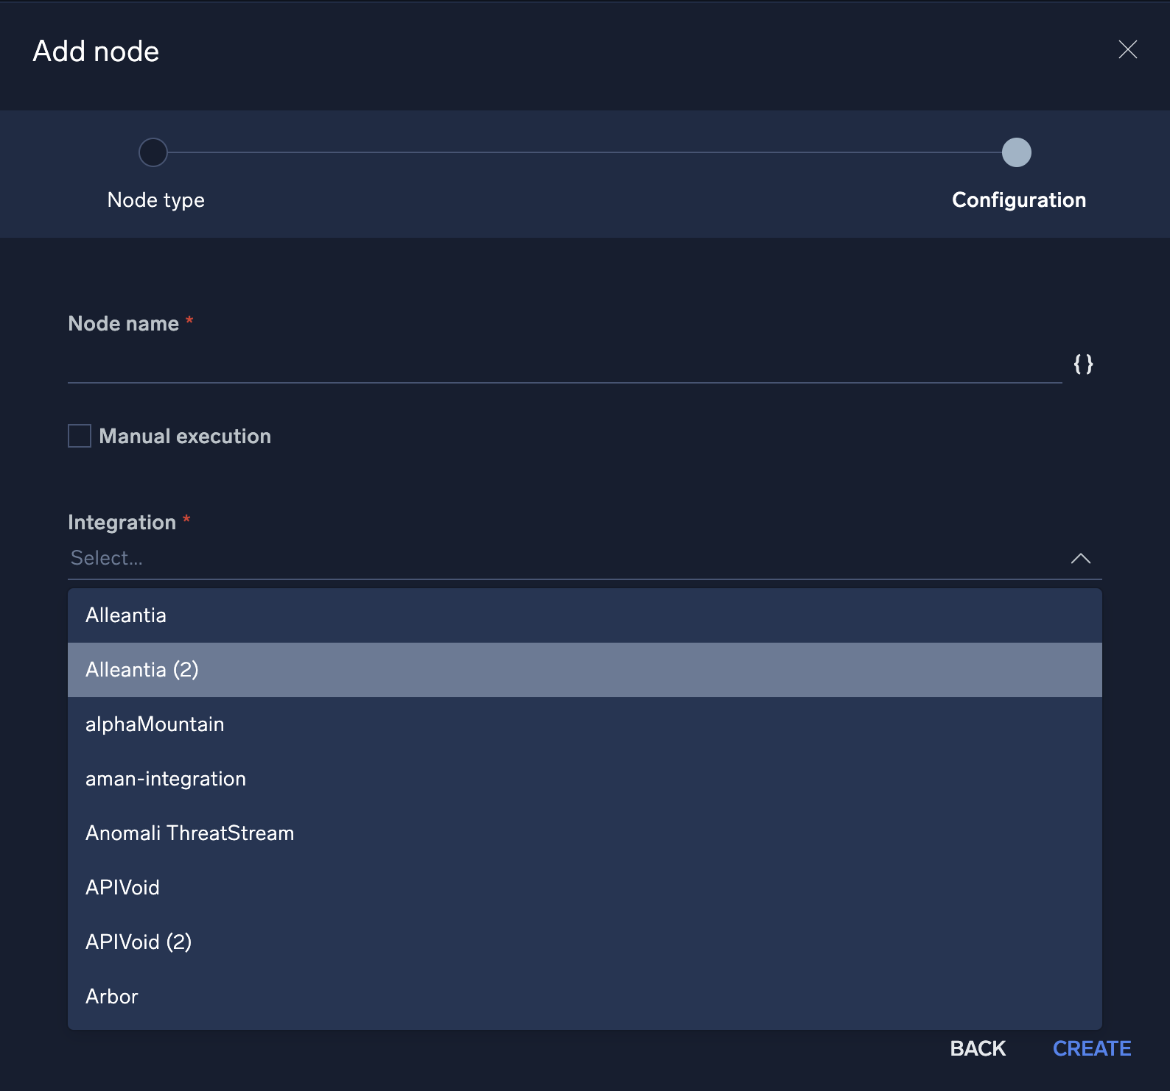Click the Configuration step label

pyautogui.click(x=1018, y=200)
